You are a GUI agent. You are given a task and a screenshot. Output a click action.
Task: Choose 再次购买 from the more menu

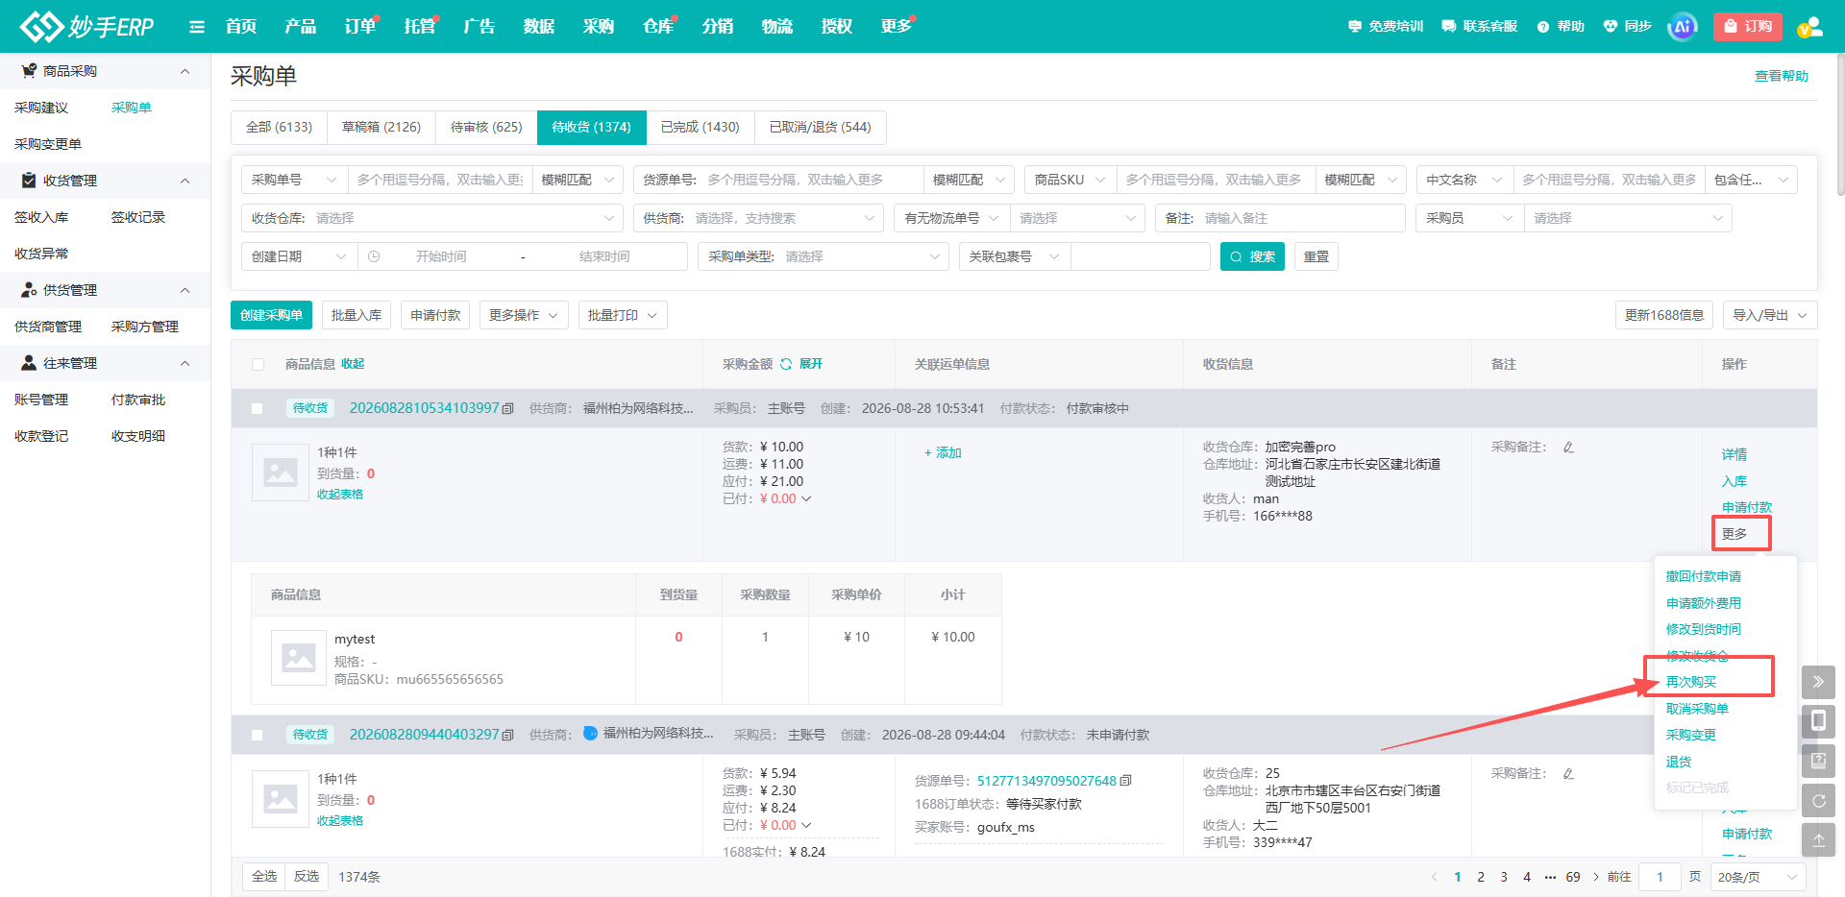pos(1691,682)
